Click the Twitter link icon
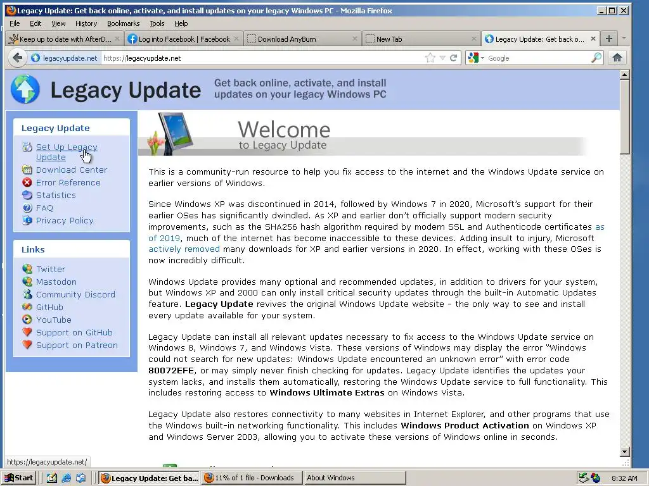The width and height of the screenshot is (649, 486). pos(27,269)
